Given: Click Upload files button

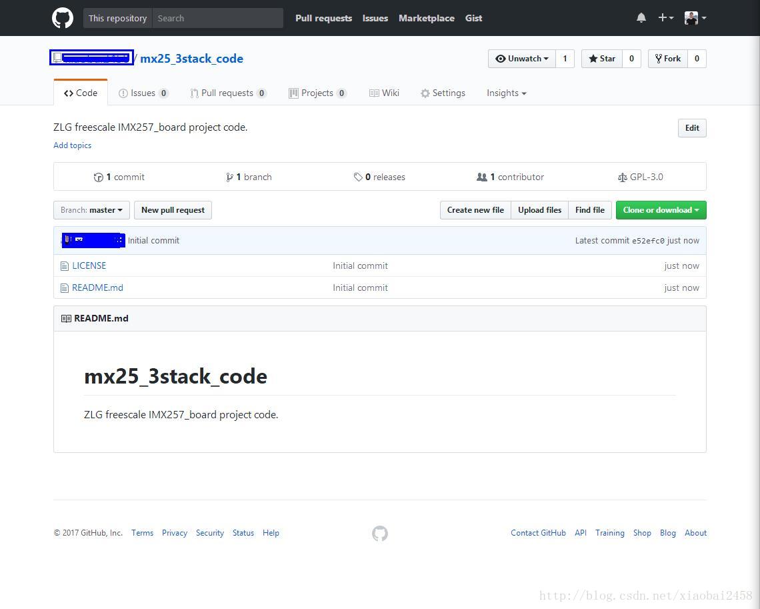Looking at the screenshot, I should click(x=539, y=210).
